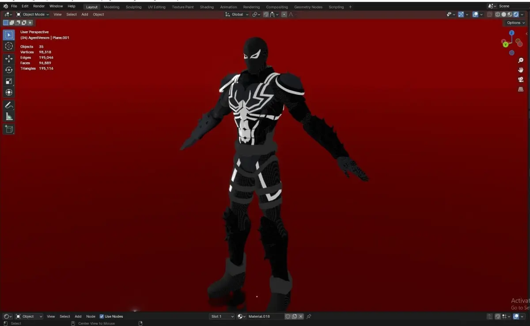Open the File menu
The width and height of the screenshot is (530, 326).
click(14, 6)
